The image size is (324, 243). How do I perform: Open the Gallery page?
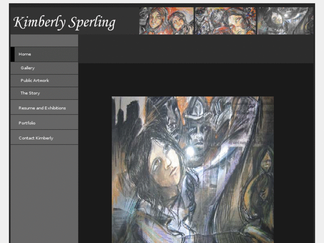pos(44,68)
